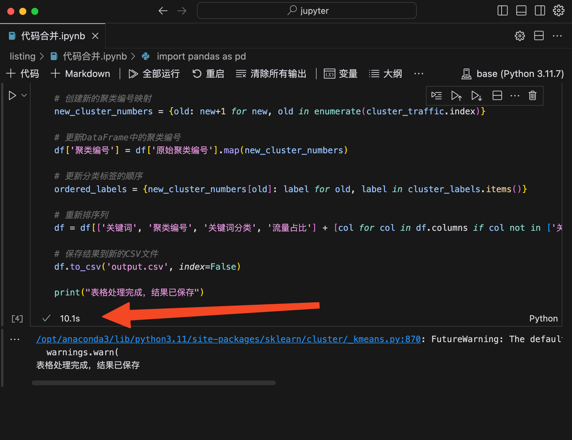Open the notebook toolbar overflow menu

[419, 74]
